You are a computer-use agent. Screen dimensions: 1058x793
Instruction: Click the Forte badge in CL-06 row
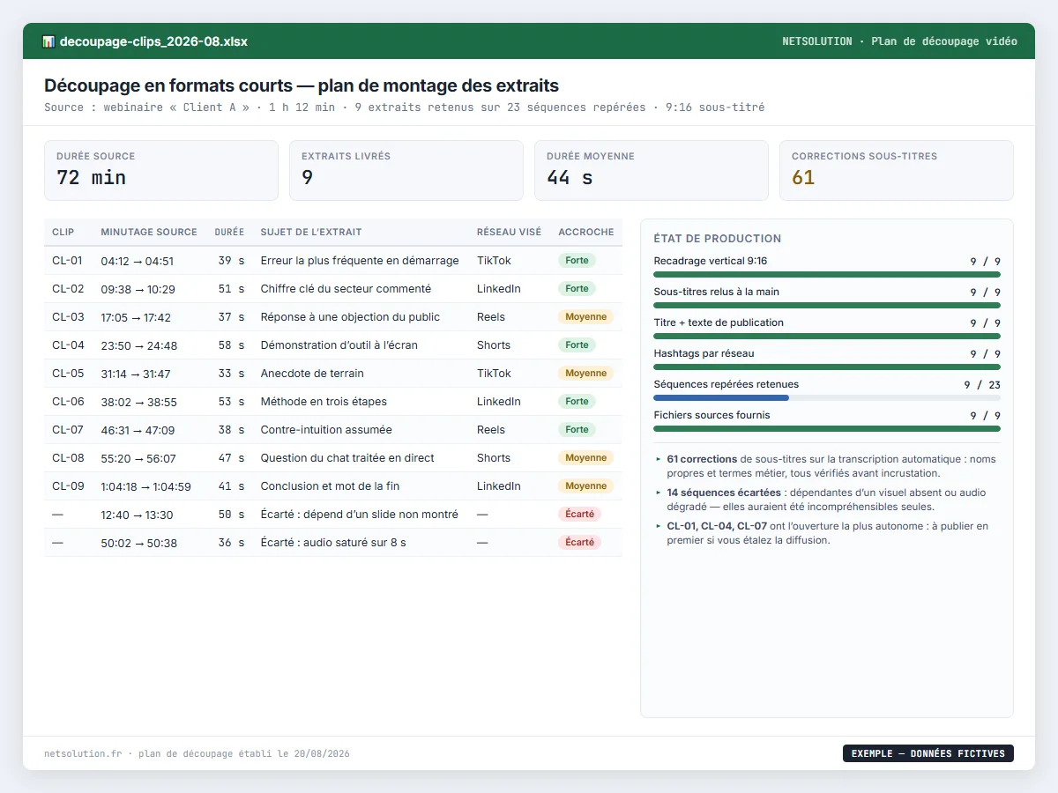(577, 402)
